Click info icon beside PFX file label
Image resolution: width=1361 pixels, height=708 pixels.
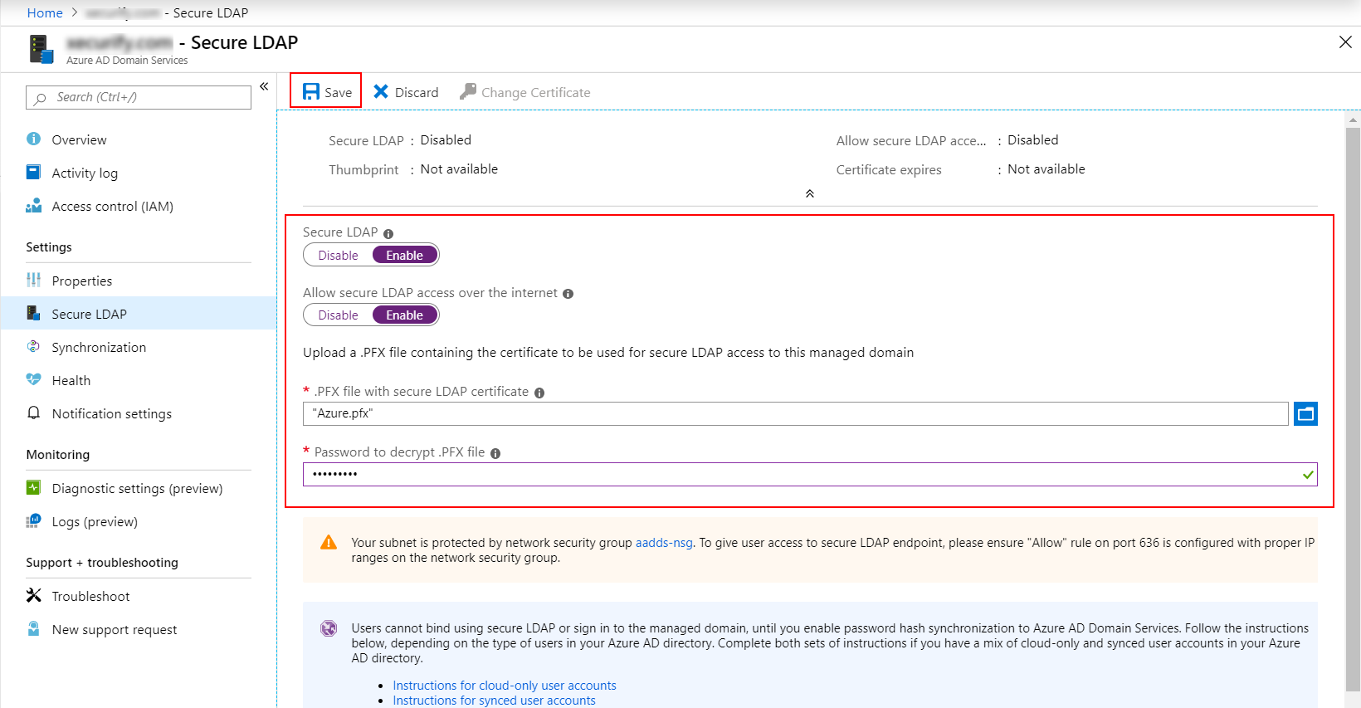(539, 393)
